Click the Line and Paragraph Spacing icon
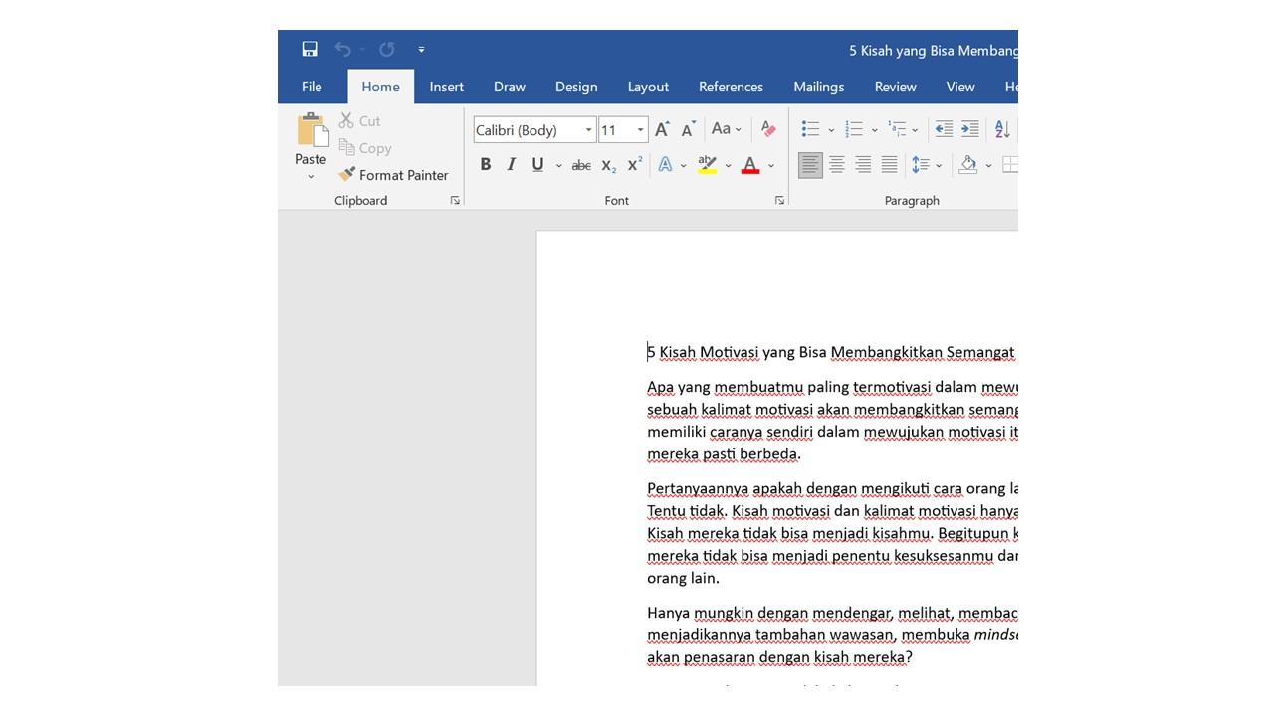The image size is (1274, 716). (921, 165)
